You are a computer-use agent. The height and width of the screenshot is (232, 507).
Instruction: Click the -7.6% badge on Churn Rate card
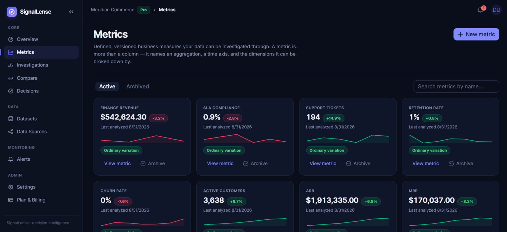[x=123, y=202]
